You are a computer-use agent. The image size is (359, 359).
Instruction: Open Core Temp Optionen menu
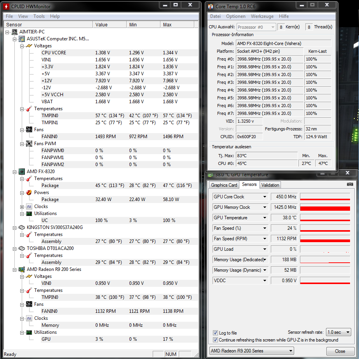[x=236, y=16]
